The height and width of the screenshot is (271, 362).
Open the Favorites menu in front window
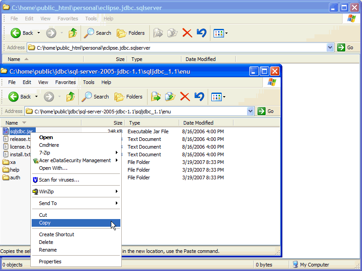66,82
